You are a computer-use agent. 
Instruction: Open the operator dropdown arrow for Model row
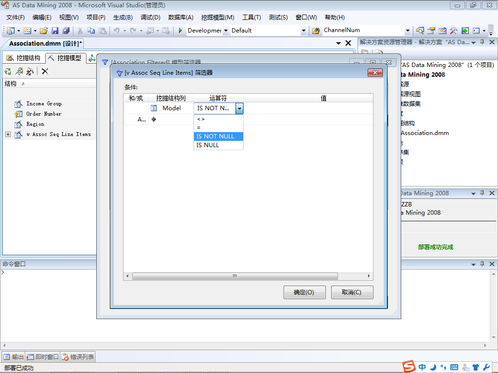[x=239, y=108]
